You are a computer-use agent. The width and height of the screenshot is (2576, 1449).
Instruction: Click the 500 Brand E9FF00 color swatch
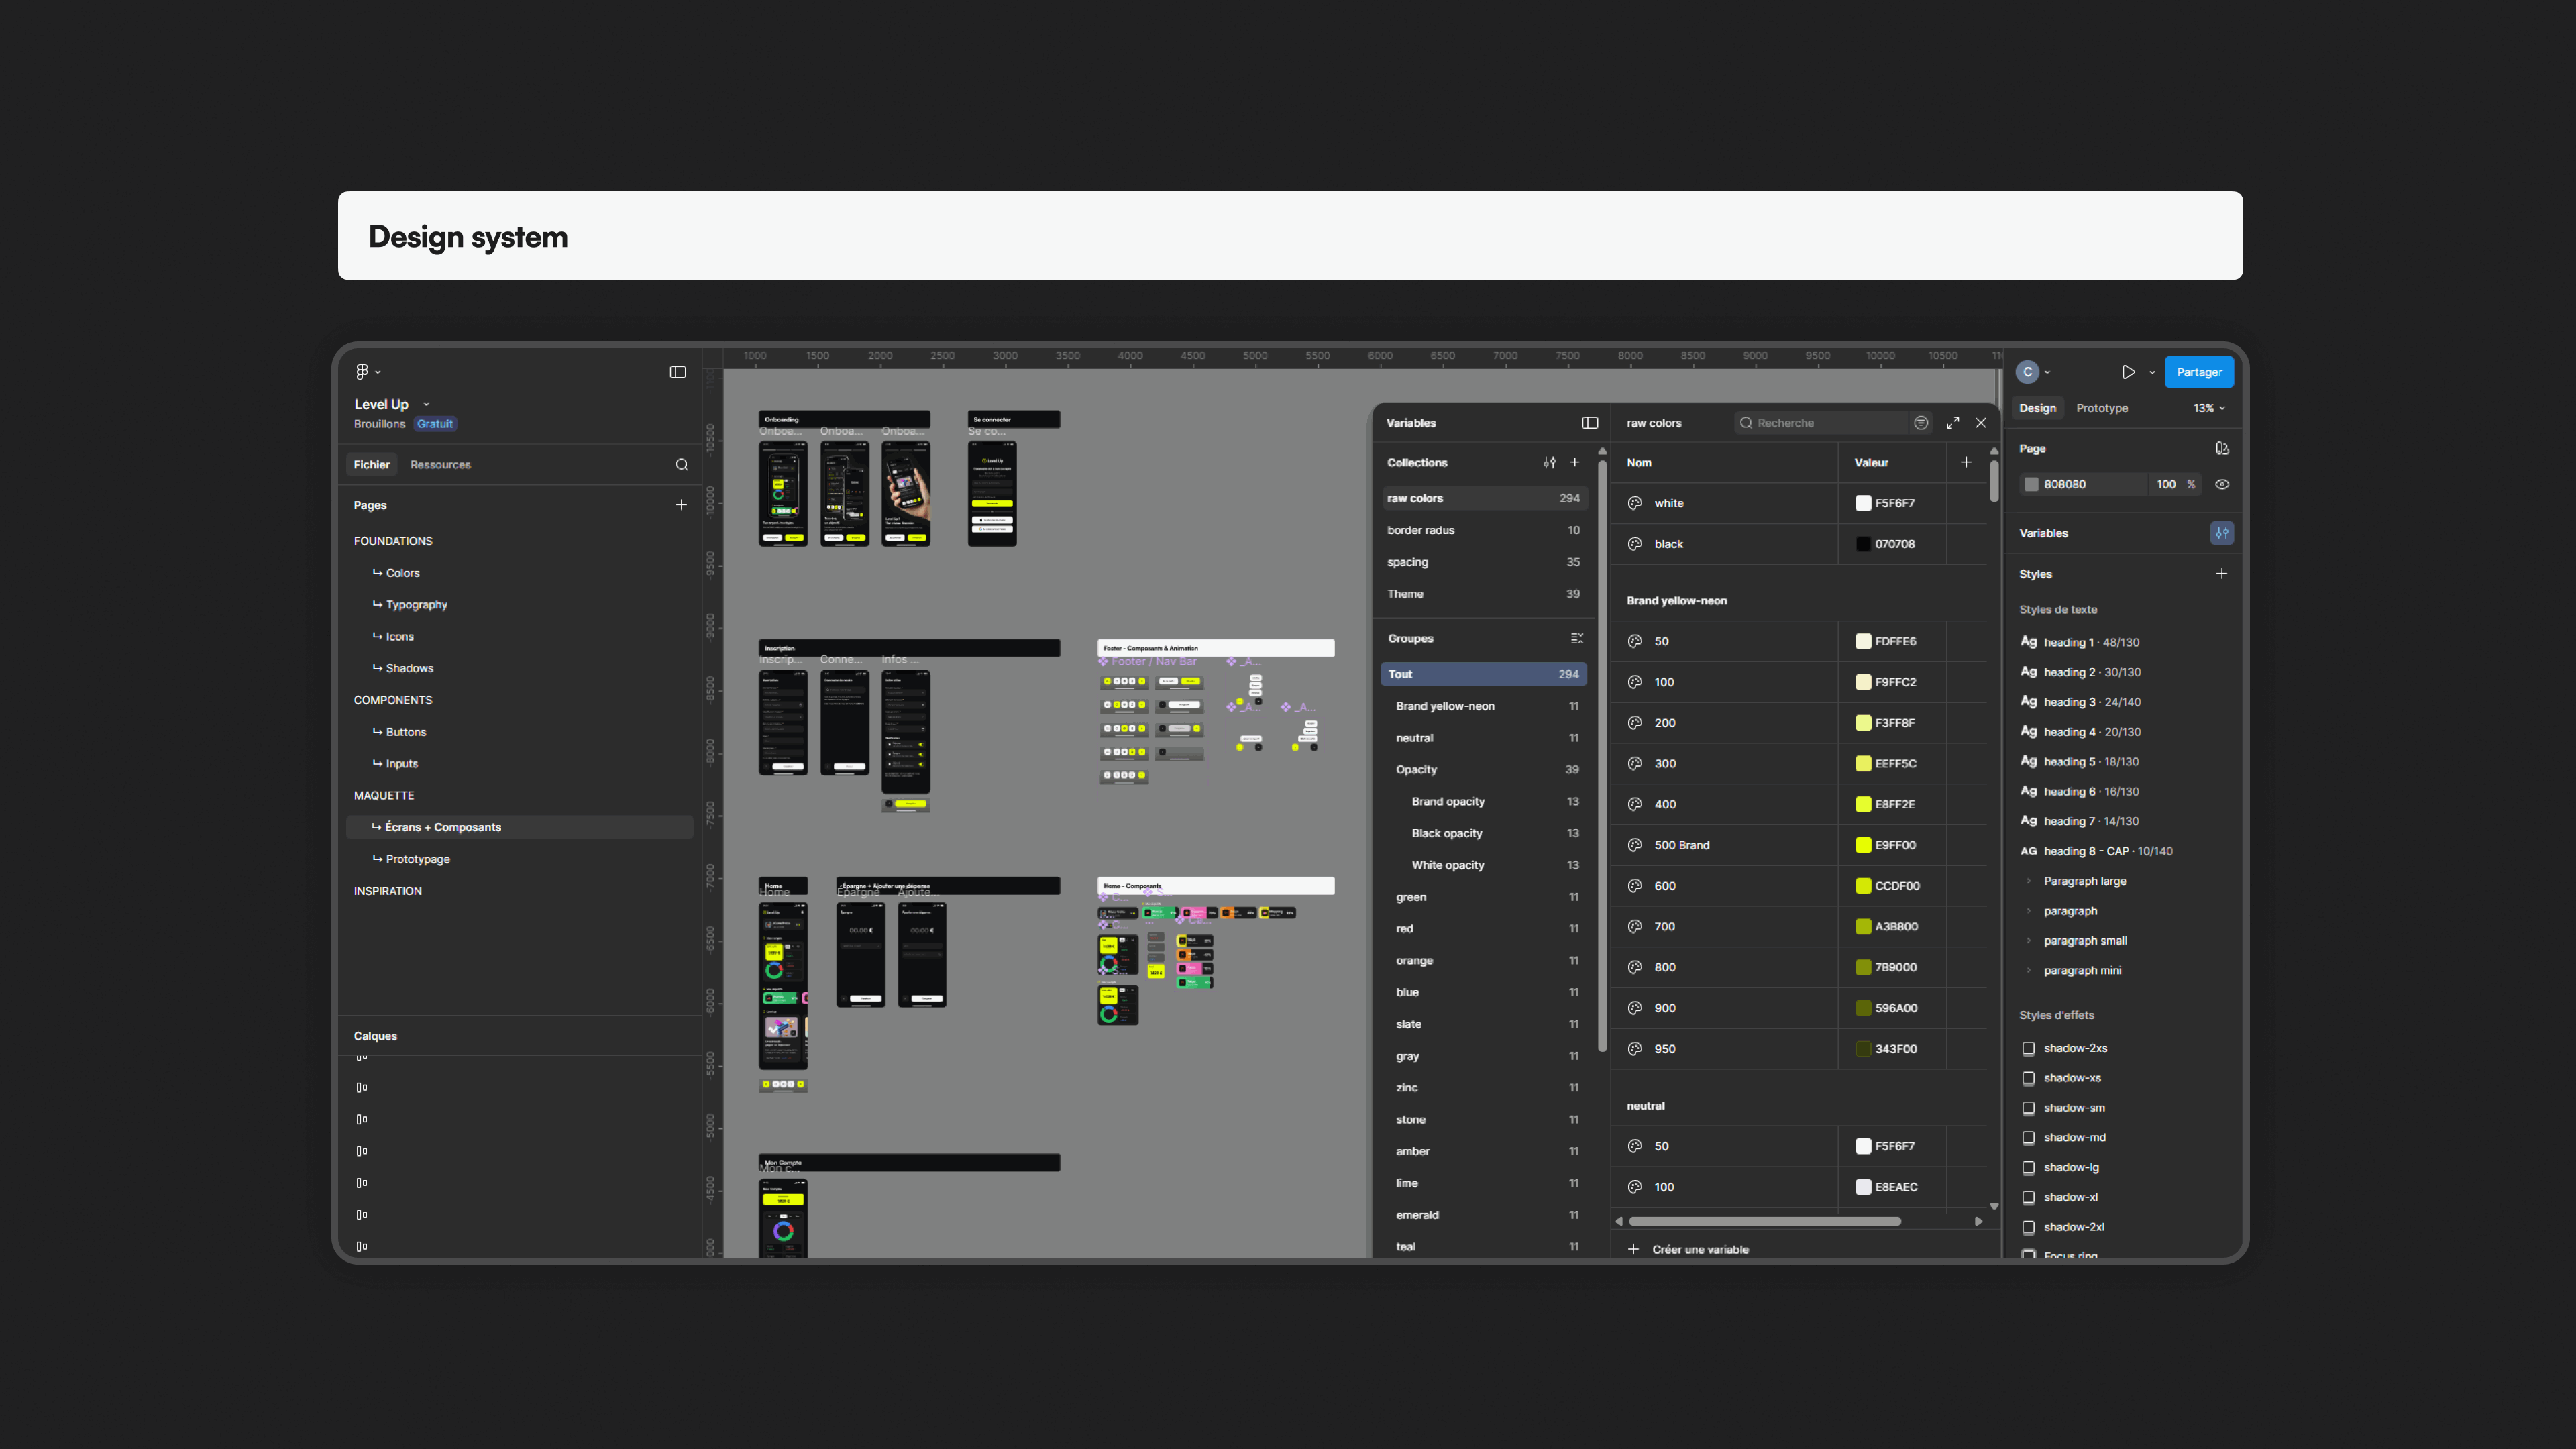click(x=1862, y=845)
